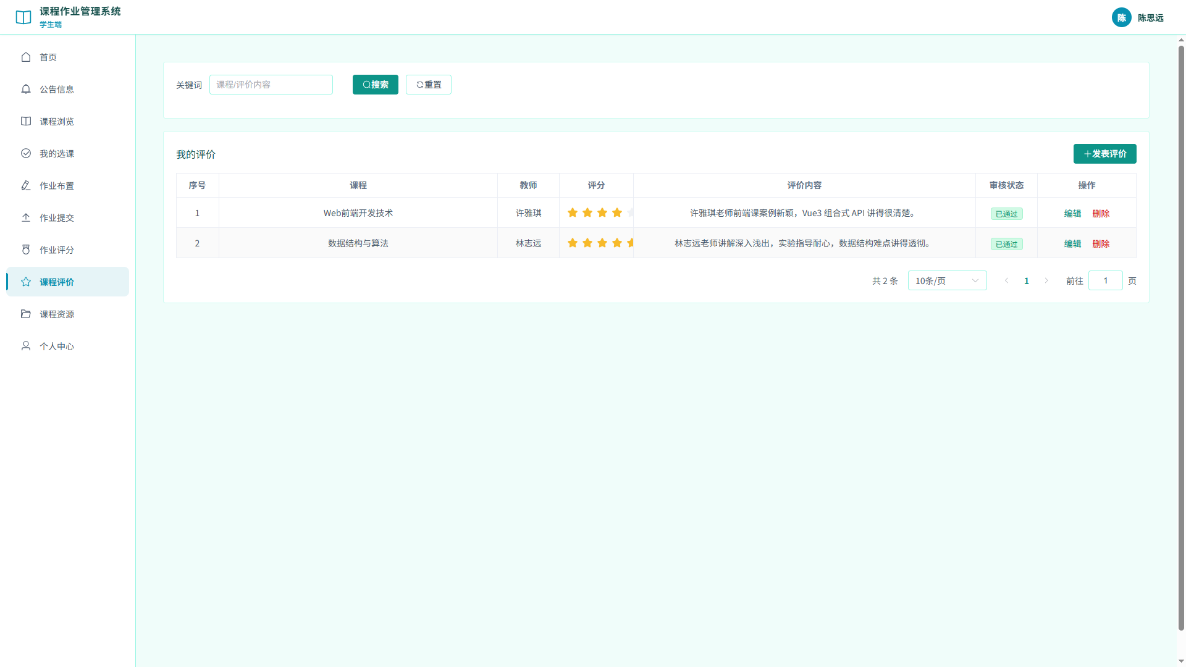Image resolution: width=1186 pixels, height=667 pixels.
Task: Click the checkmark circle icon for 我的选课
Action: tap(26, 153)
